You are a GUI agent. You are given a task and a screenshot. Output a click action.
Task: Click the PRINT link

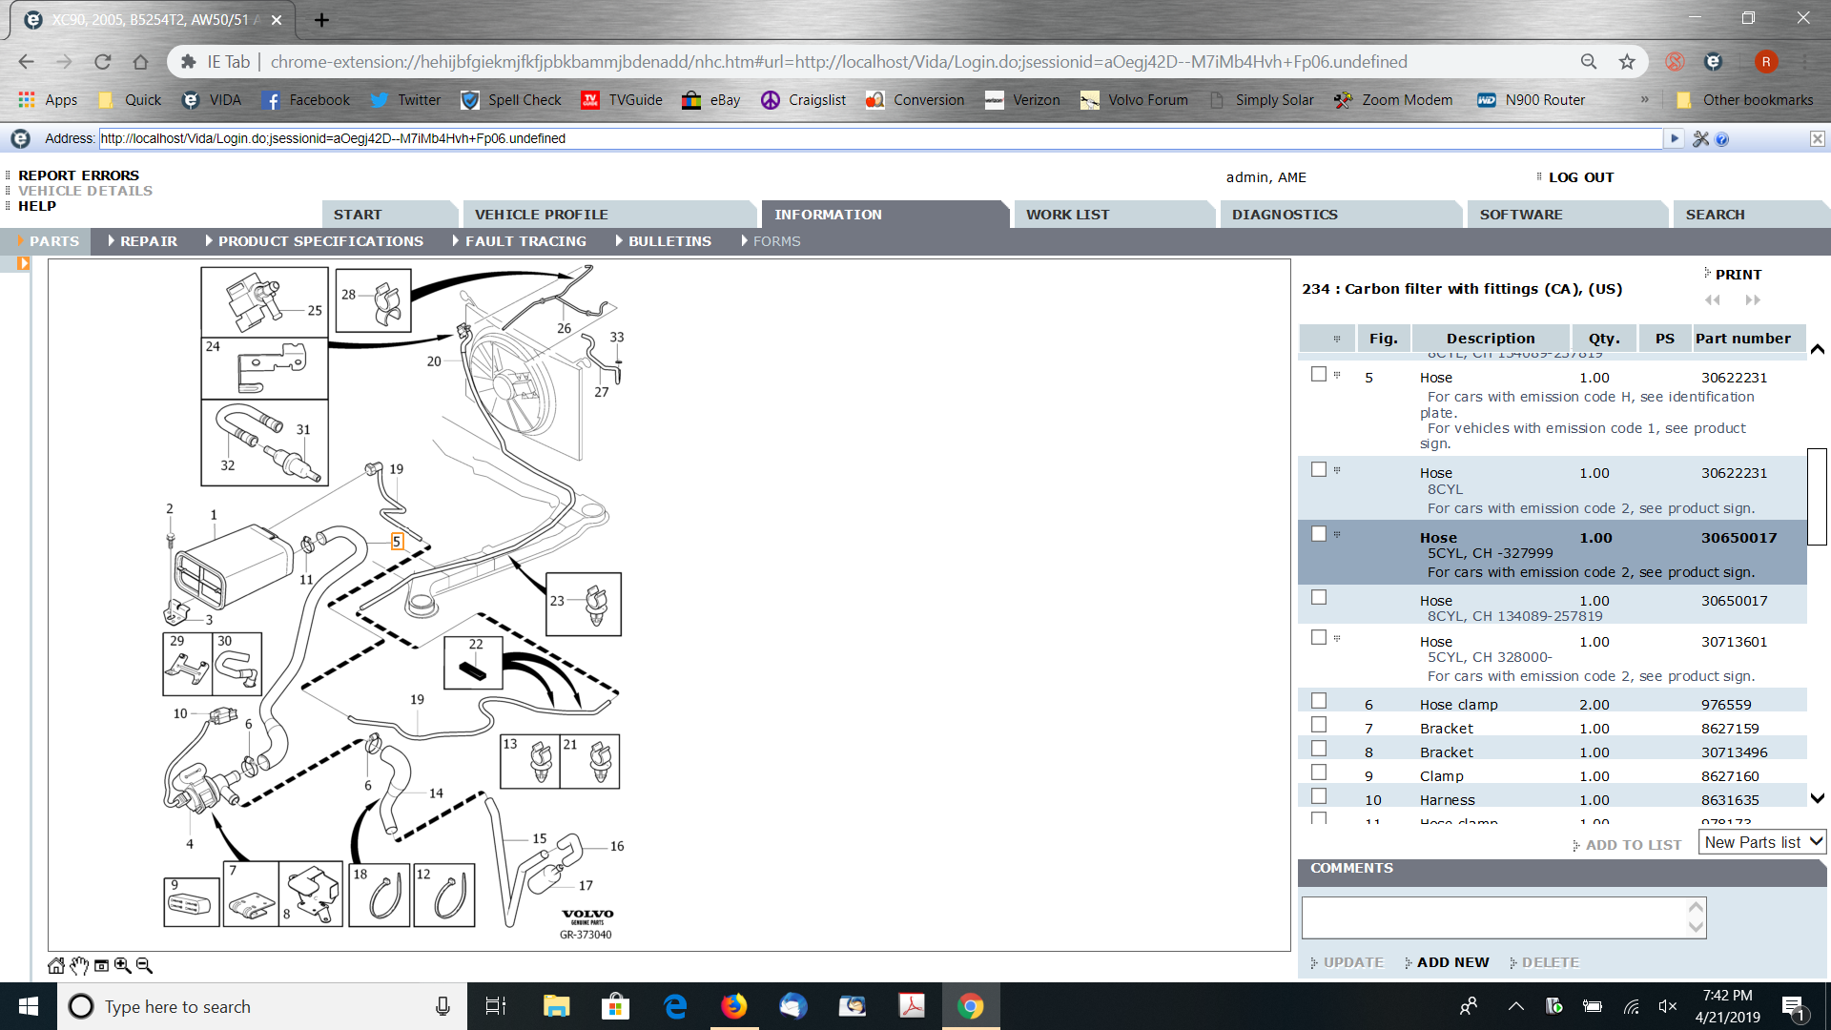pos(1738,275)
